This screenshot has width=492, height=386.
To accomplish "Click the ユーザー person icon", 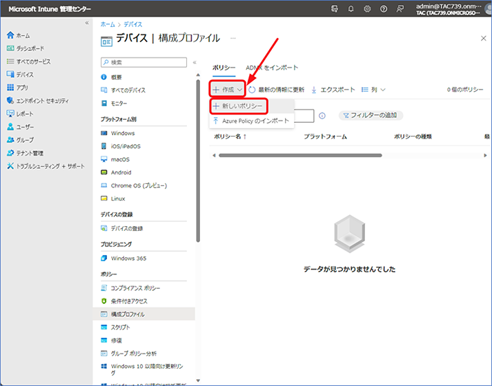I will click(10, 127).
